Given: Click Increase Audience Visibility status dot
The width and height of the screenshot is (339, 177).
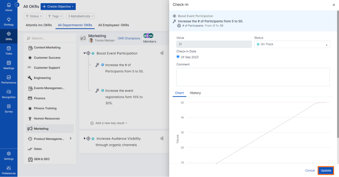Looking at the screenshot, I should coord(93,139).
